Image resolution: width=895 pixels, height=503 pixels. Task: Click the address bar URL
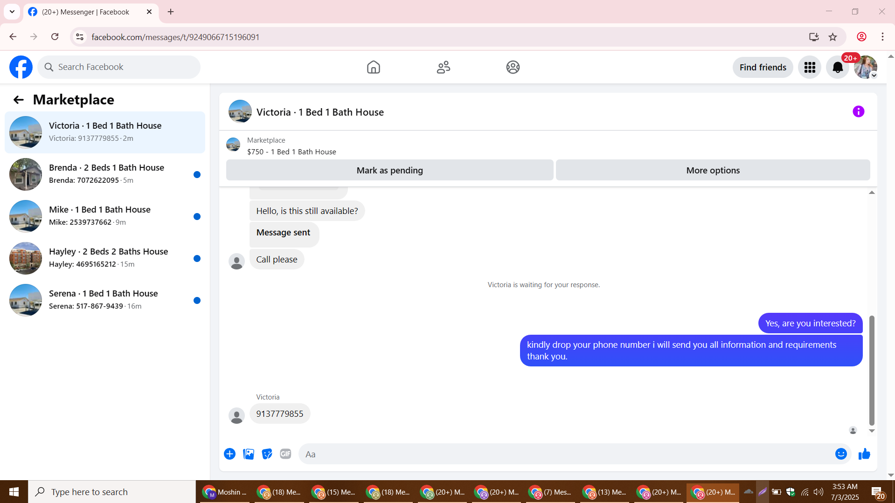(x=175, y=37)
